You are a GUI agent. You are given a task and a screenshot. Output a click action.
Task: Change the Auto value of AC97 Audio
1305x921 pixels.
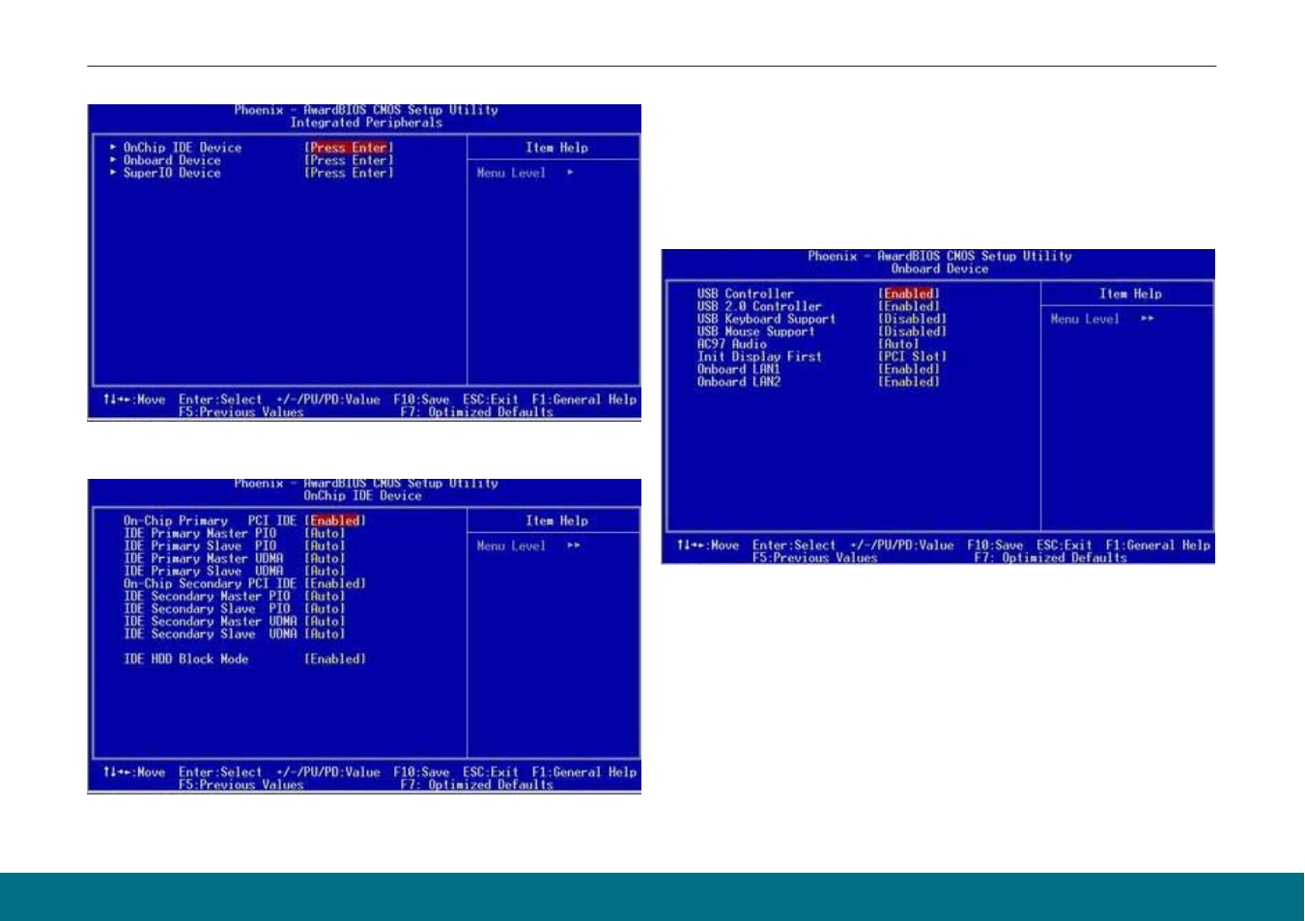pyautogui.click(x=898, y=344)
